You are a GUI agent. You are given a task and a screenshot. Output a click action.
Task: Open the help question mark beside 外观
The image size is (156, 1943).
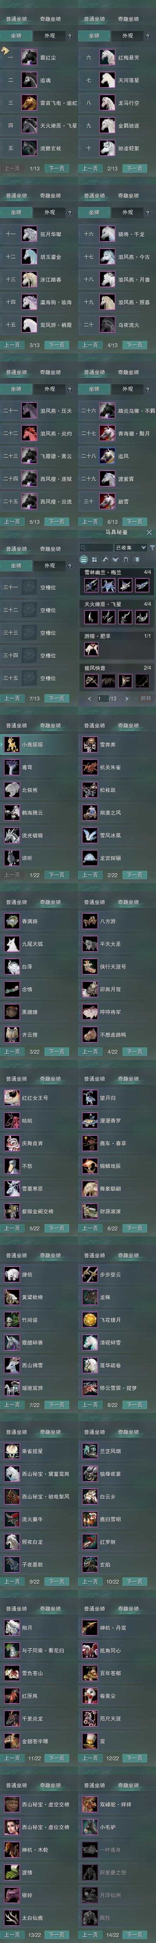coord(70,35)
